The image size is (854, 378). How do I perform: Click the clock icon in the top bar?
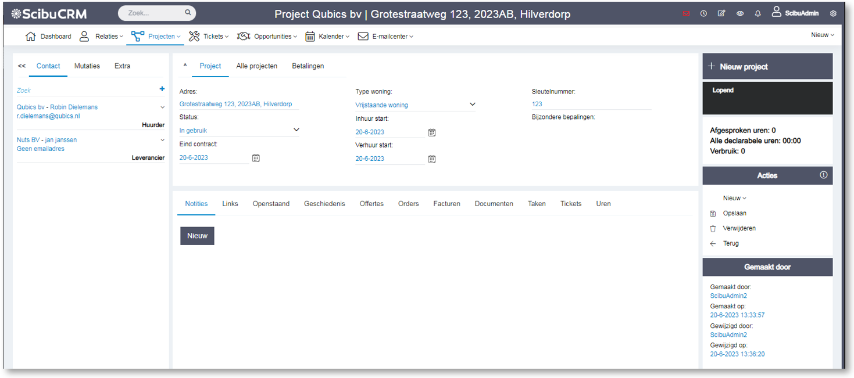[x=703, y=14]
